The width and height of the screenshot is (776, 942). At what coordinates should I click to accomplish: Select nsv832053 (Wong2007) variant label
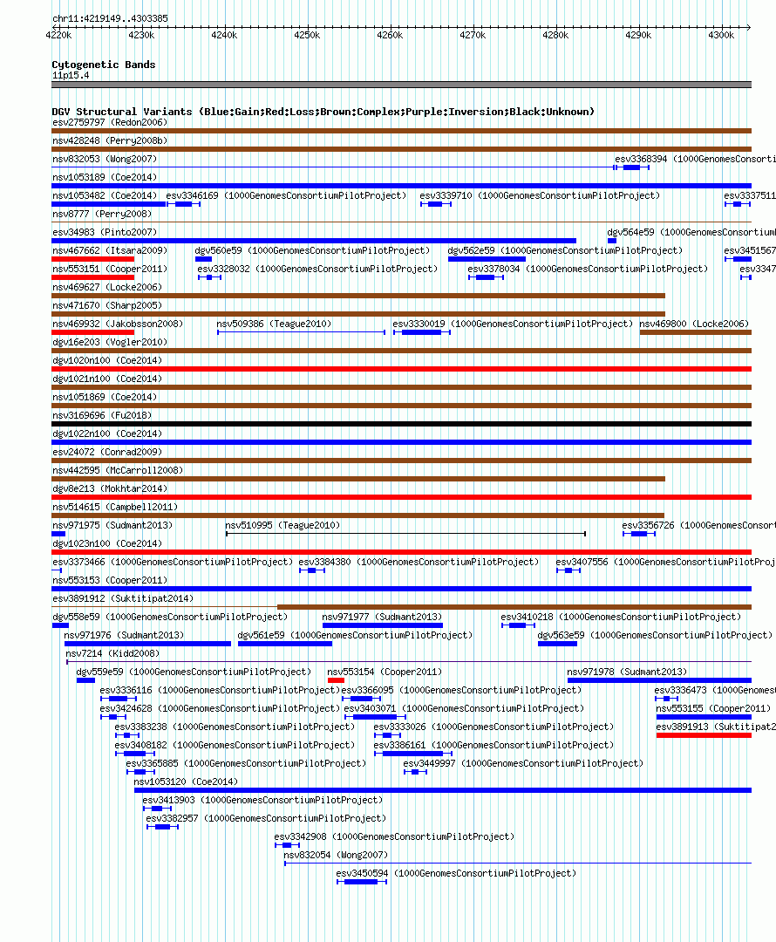tap(105, 160)
